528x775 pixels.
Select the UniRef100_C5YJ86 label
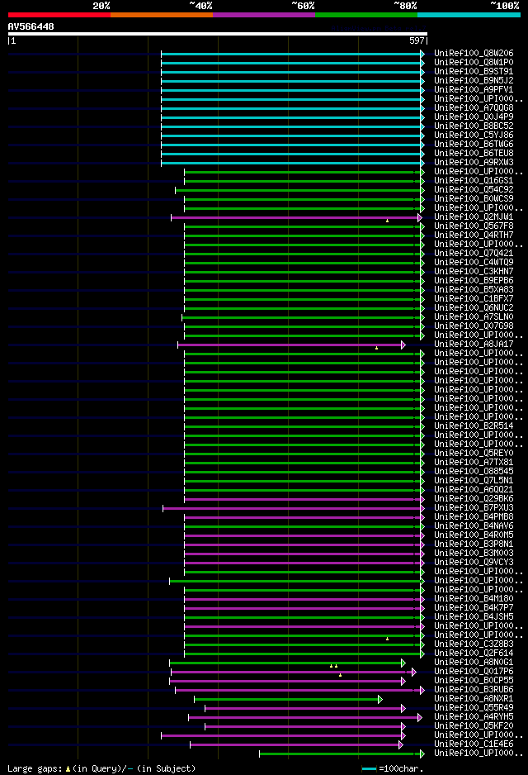tap(474, 135)
